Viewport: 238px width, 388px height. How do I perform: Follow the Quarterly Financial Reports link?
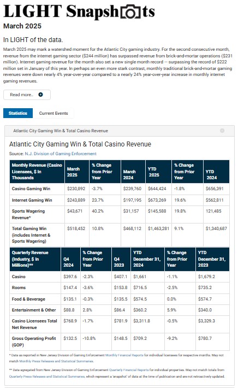[x=129, y=369]
